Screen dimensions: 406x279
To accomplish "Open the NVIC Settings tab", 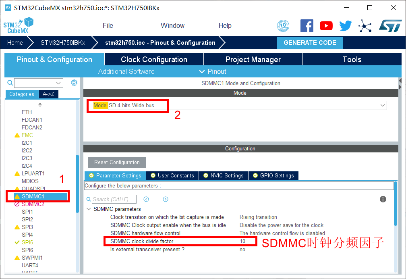I will click(223, 175).
